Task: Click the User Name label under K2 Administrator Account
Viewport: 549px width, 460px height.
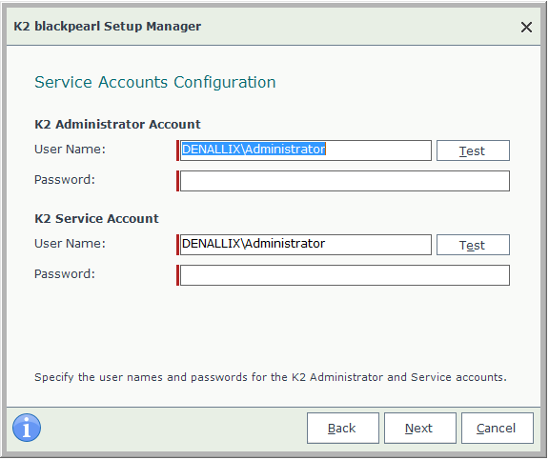Action: point(70,150)
